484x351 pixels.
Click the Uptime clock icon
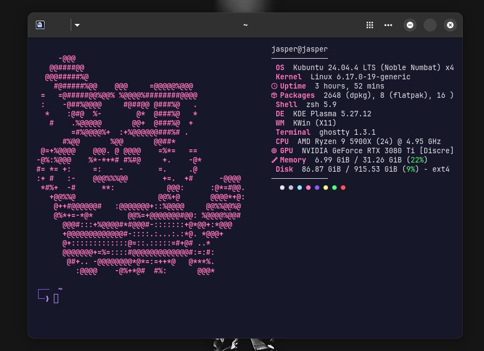(x=274, y=86)
